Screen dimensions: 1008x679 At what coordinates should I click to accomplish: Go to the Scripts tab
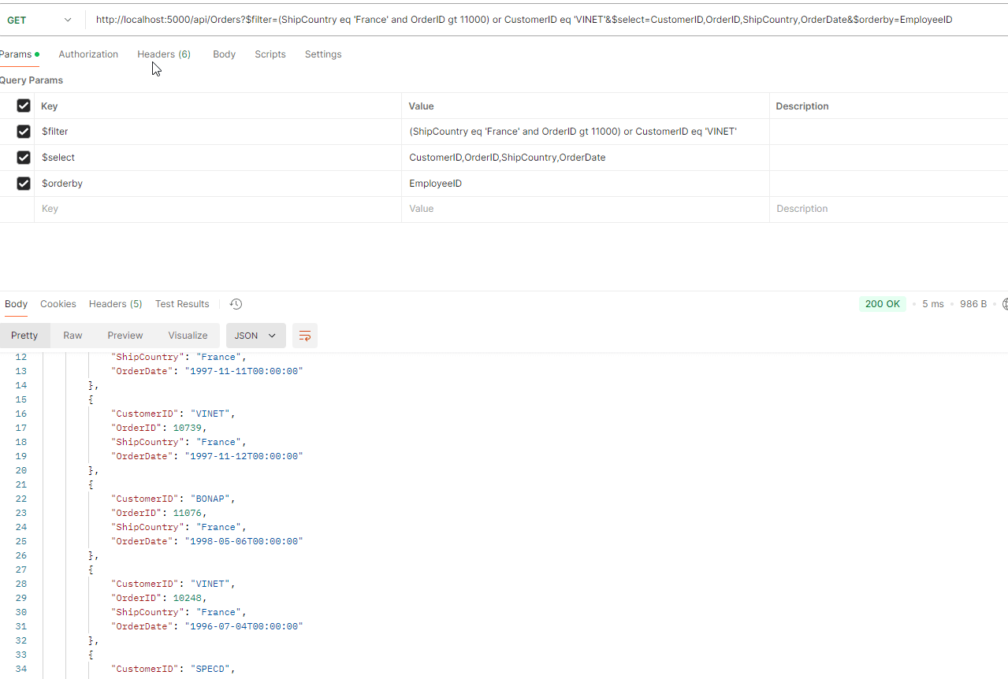coord(270,54)
